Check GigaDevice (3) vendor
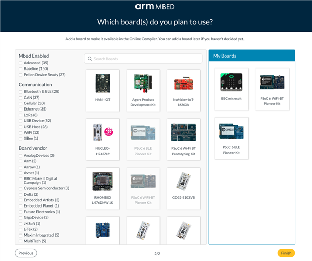This screenshot has width=312, height=261. (x=20, y=218)
